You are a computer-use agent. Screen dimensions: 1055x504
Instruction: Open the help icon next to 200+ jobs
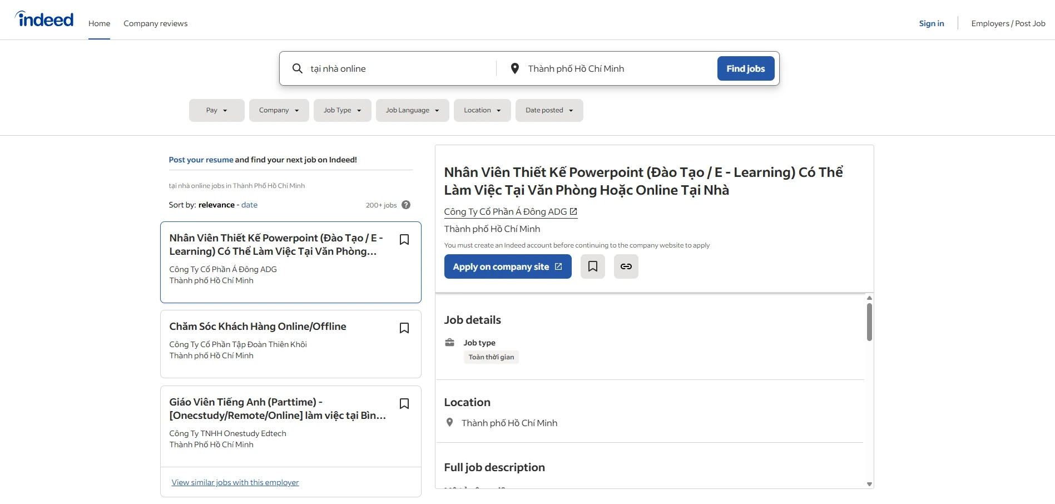click(406, 205)
